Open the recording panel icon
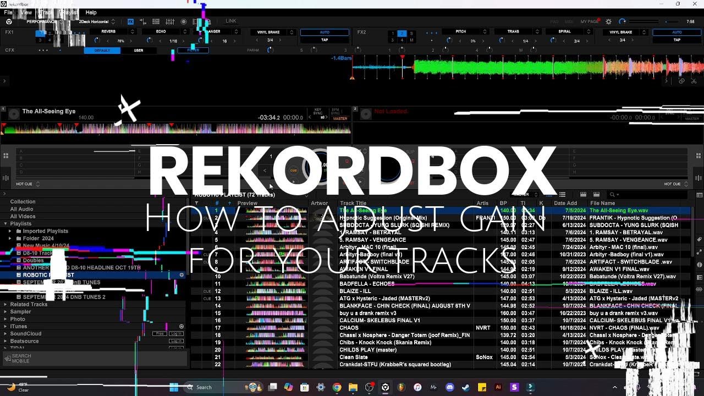704x396 pixels. tap(184, 21)
